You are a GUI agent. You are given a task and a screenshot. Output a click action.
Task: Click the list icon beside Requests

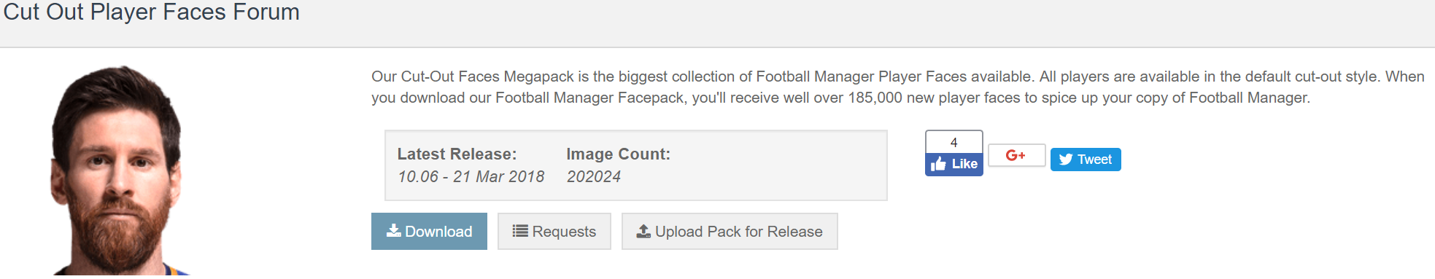(520, 231)
